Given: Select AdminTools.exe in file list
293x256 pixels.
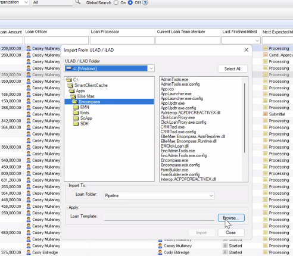Looking at the screenshot, I should 174,79.
